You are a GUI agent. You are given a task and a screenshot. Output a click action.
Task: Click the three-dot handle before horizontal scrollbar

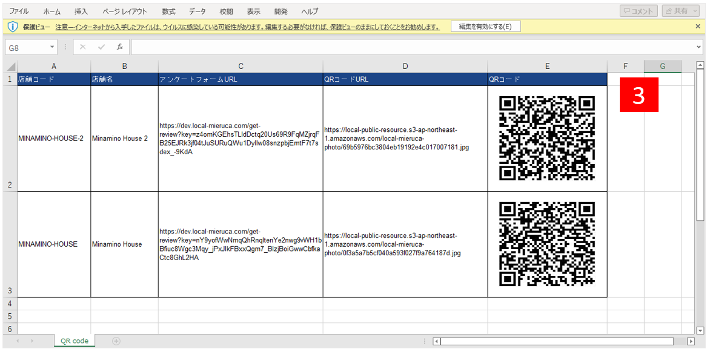(424, 341)
